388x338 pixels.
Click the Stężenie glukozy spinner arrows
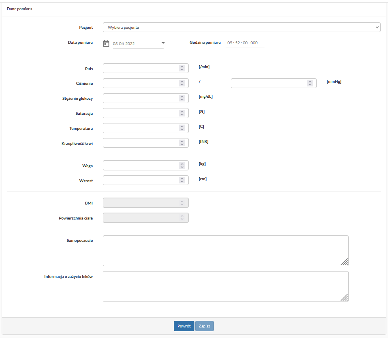pos(182,98)
